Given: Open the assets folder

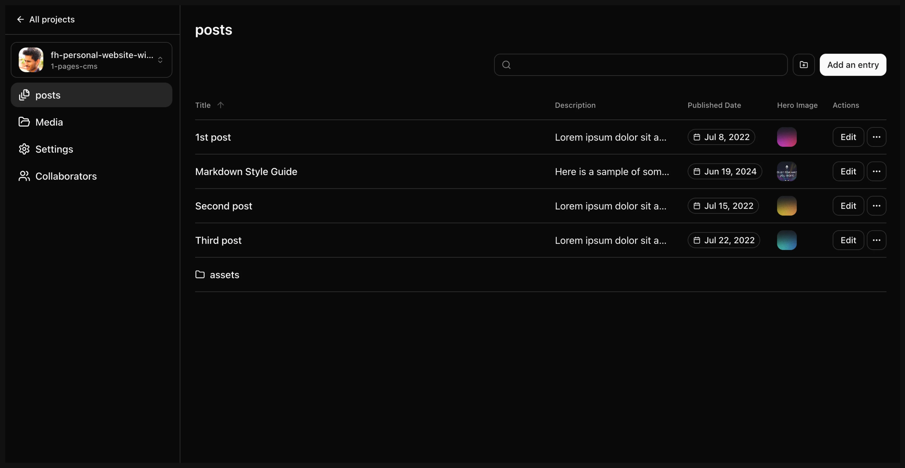Looking at the screenshot, I should pos(224,275).
